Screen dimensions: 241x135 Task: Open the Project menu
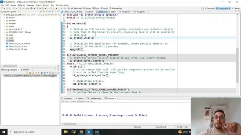46,5
